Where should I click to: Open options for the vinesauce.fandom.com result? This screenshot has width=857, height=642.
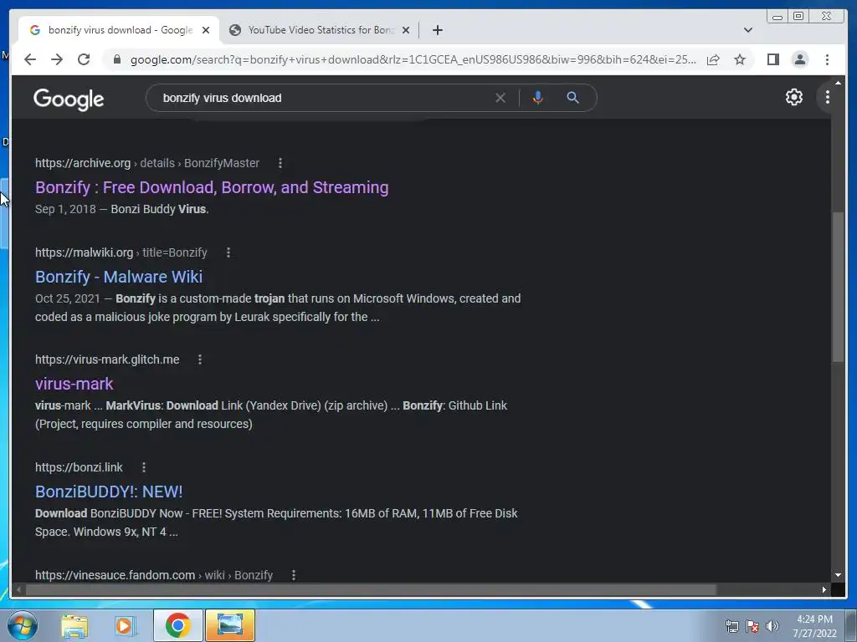(x=294, y=575)
